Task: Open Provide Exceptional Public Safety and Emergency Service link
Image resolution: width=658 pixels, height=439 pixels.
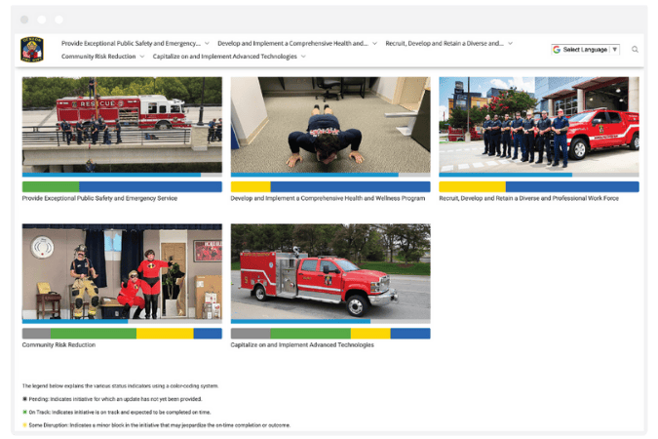Action: (99, 198)
